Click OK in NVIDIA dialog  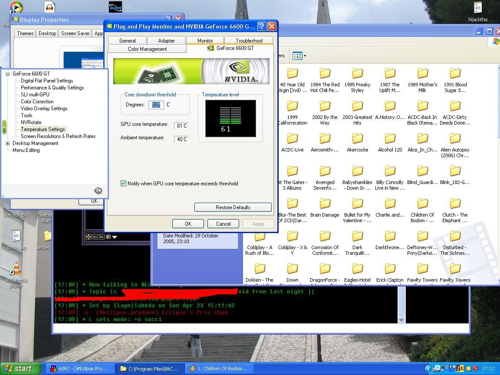pos(188,224)
